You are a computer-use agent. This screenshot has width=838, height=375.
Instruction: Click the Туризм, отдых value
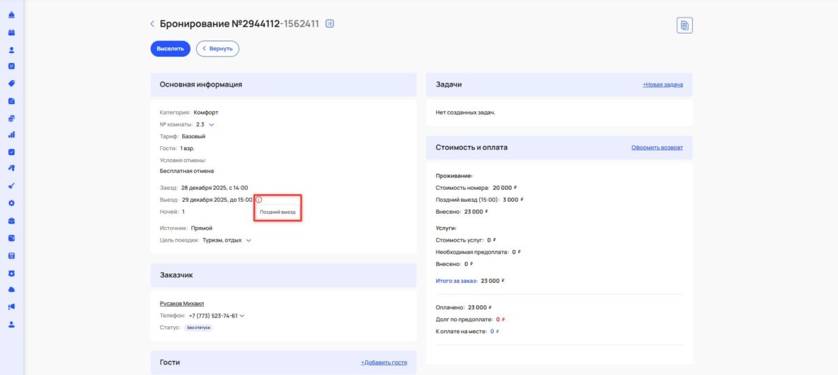click(222, 240)
